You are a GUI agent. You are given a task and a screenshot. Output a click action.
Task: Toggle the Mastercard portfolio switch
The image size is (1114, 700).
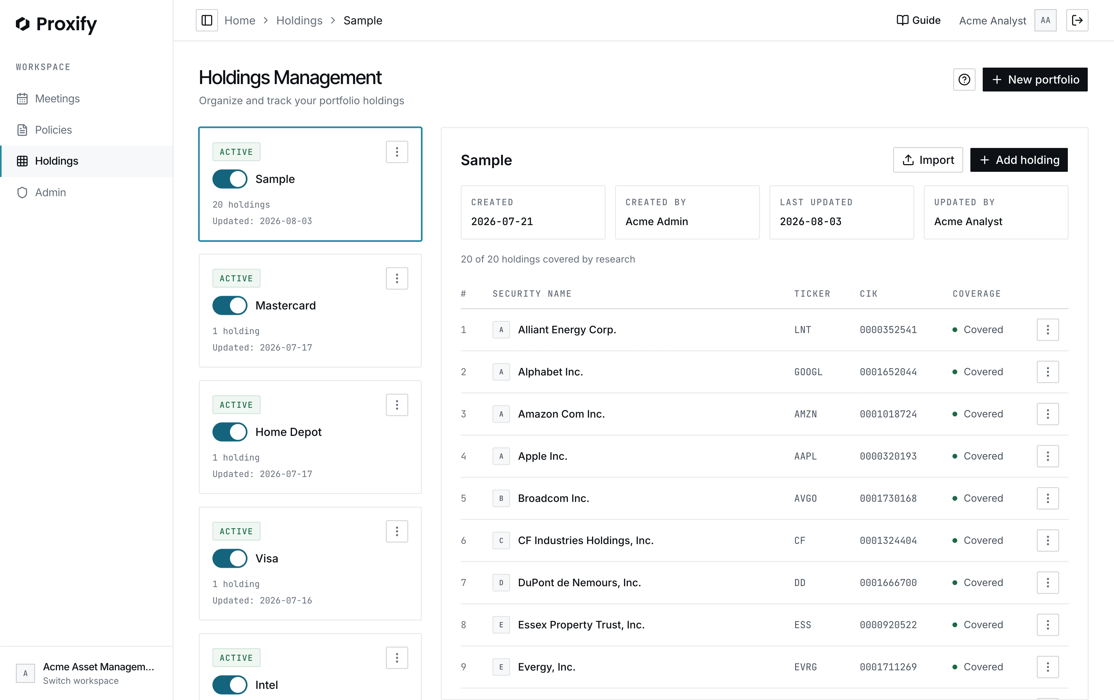click(230, 306)
